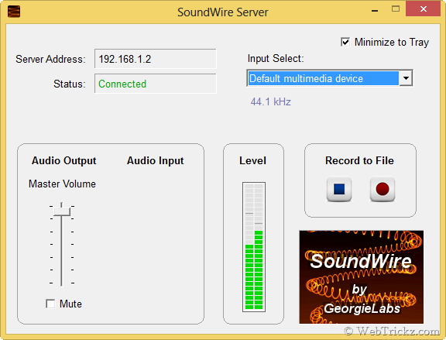Click the Status field showing Connected
Screen dimensions: 446x340
coord(156,84)
